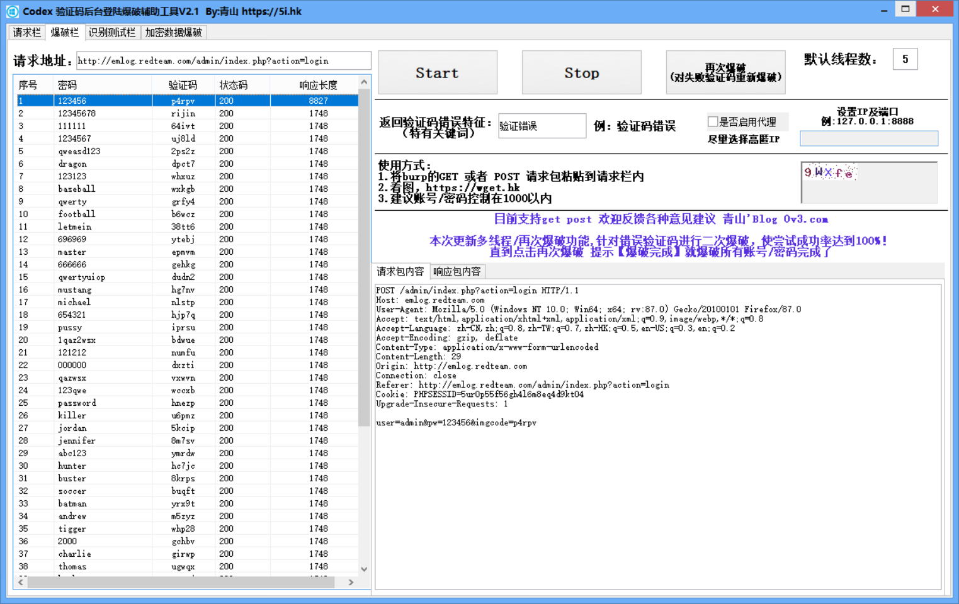Screen dimensions: 959x604
Task: Click the Start button
Action: (x=438, y=72)
